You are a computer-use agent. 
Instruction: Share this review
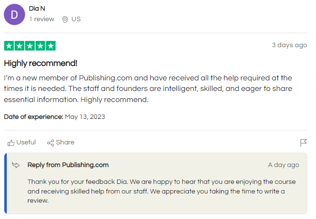tap(65, 142)
